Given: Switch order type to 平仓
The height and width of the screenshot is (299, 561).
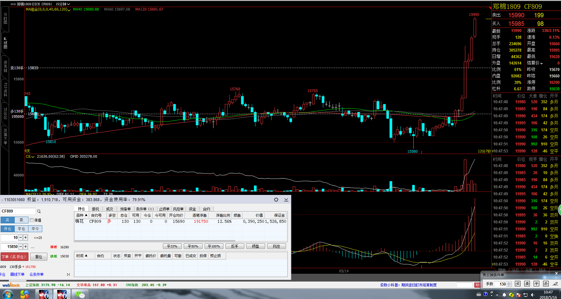Looking at the screenshot, I should point(21,229).
